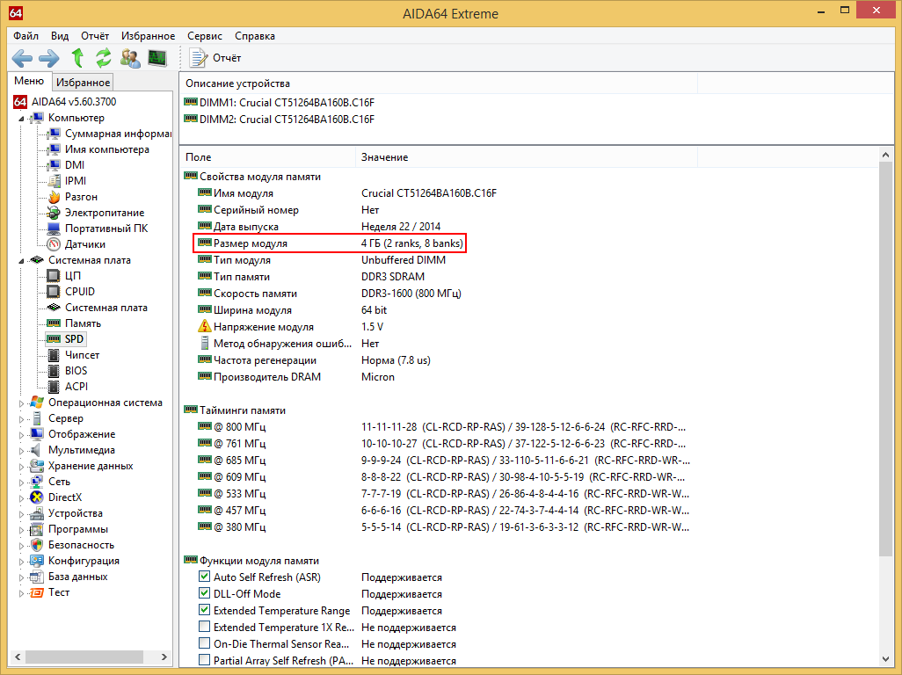
Task: Expand the Сеть tree node
Action: click(x=21, y=483)
